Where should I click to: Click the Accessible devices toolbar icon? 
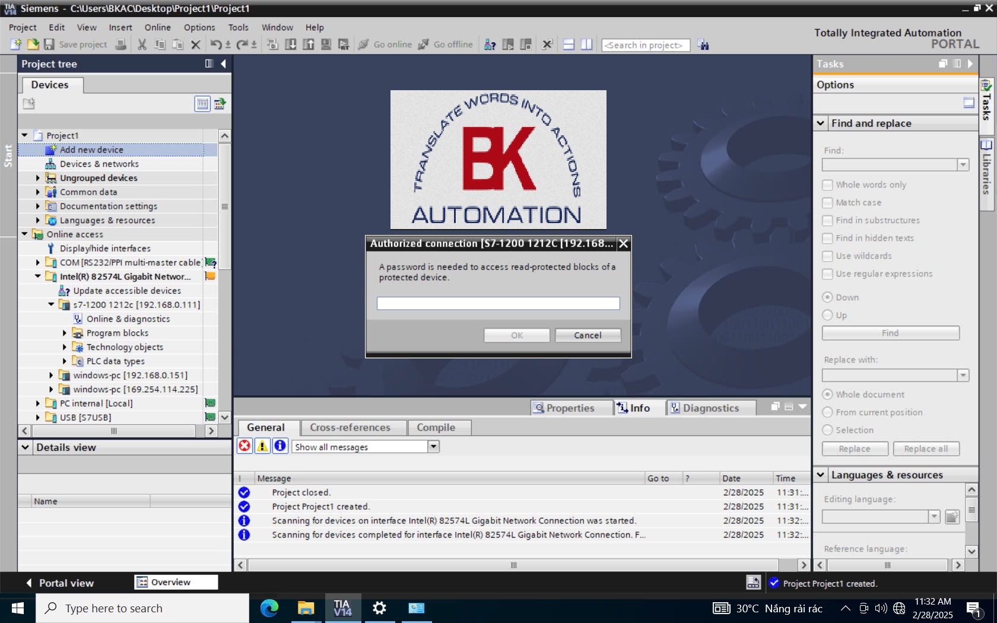pos(490,44)
